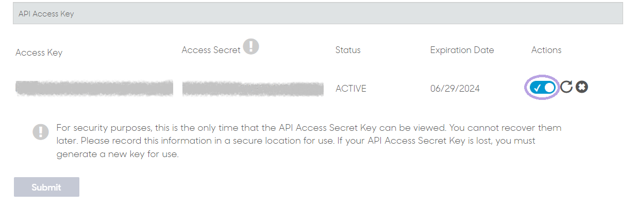Click the Access Secret column label
636x206 pixels.
pos(211,50)
